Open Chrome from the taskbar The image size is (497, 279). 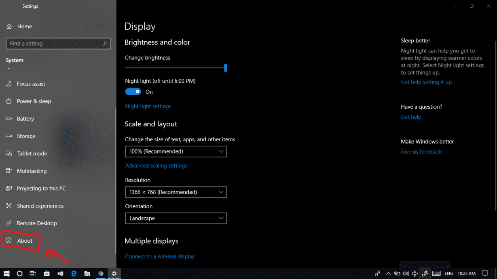point(101,273)
